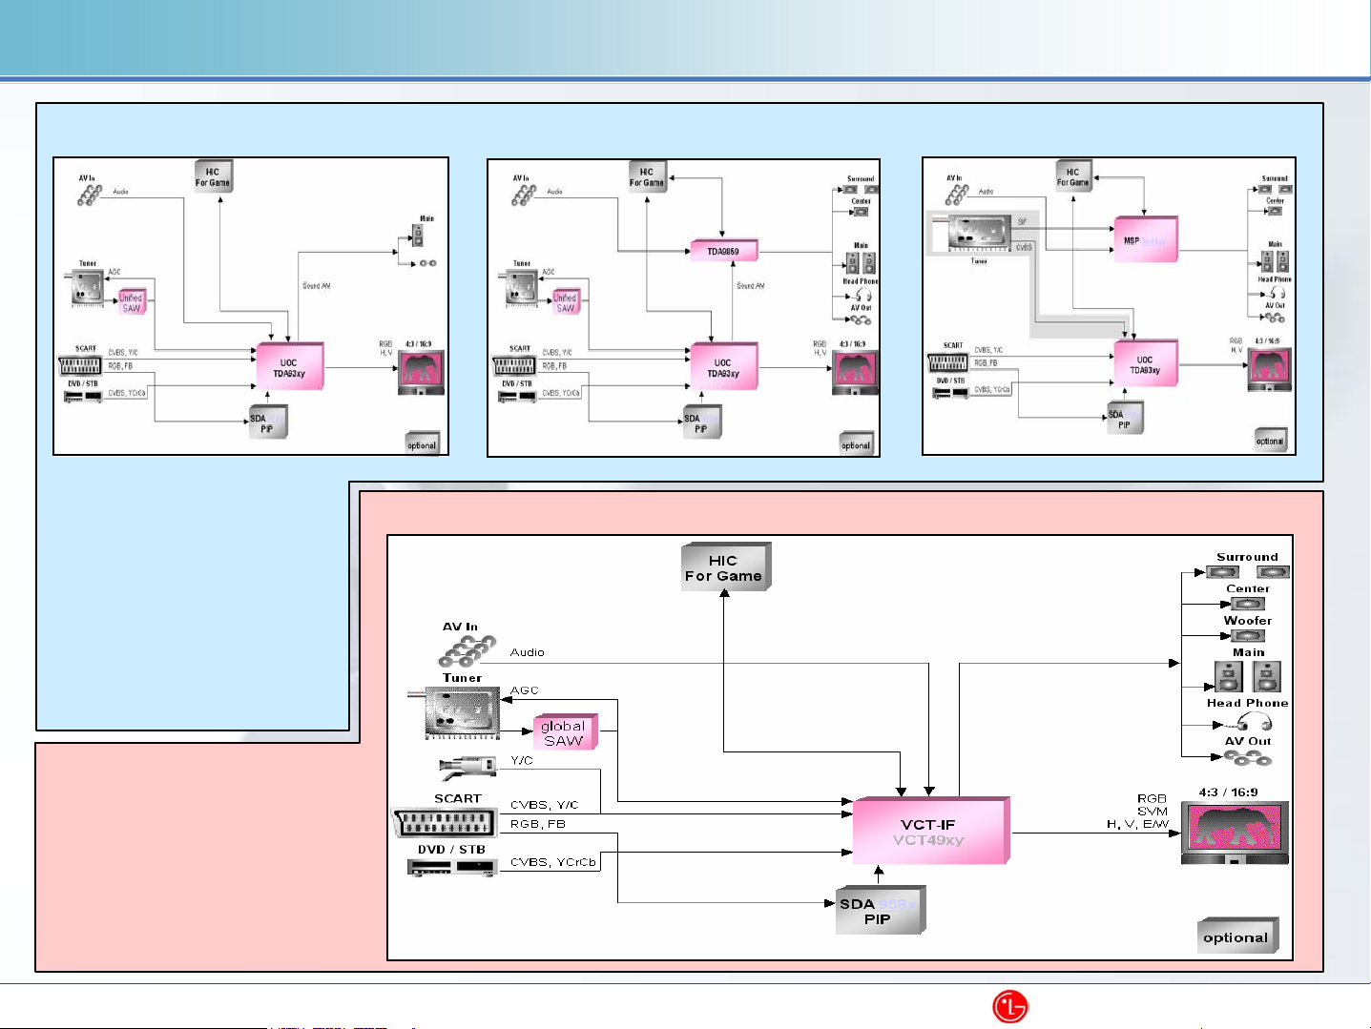Click the DVD / STB device icon in the large diagram
The image size is (1371, 1029).
452,867
